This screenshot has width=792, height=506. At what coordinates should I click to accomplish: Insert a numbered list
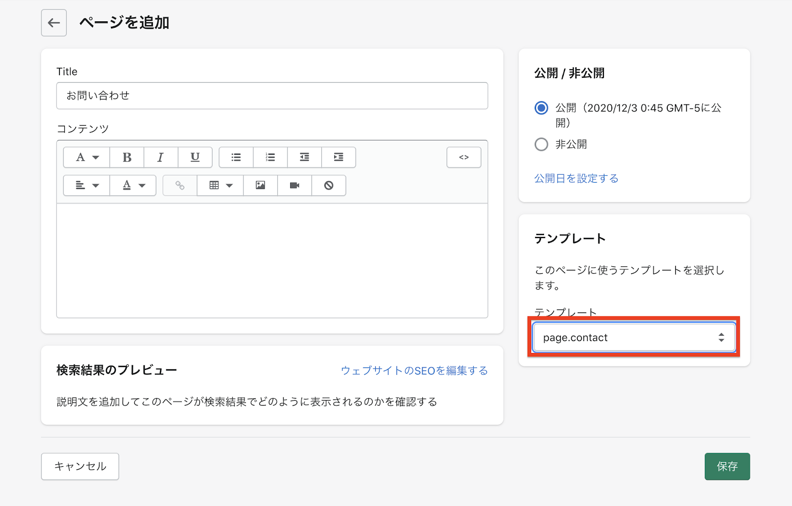[x=270, y=157]
